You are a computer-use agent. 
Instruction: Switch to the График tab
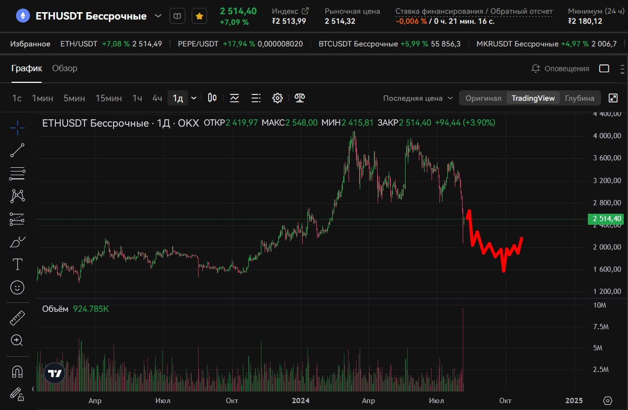coord(26,69)
